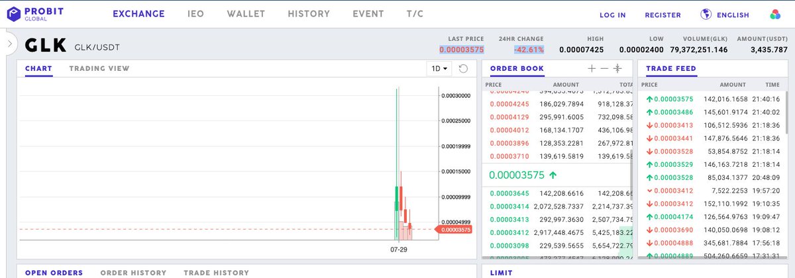795x278 pixels.
Task: Click the REGISTER link
Action: coord(662,15)
